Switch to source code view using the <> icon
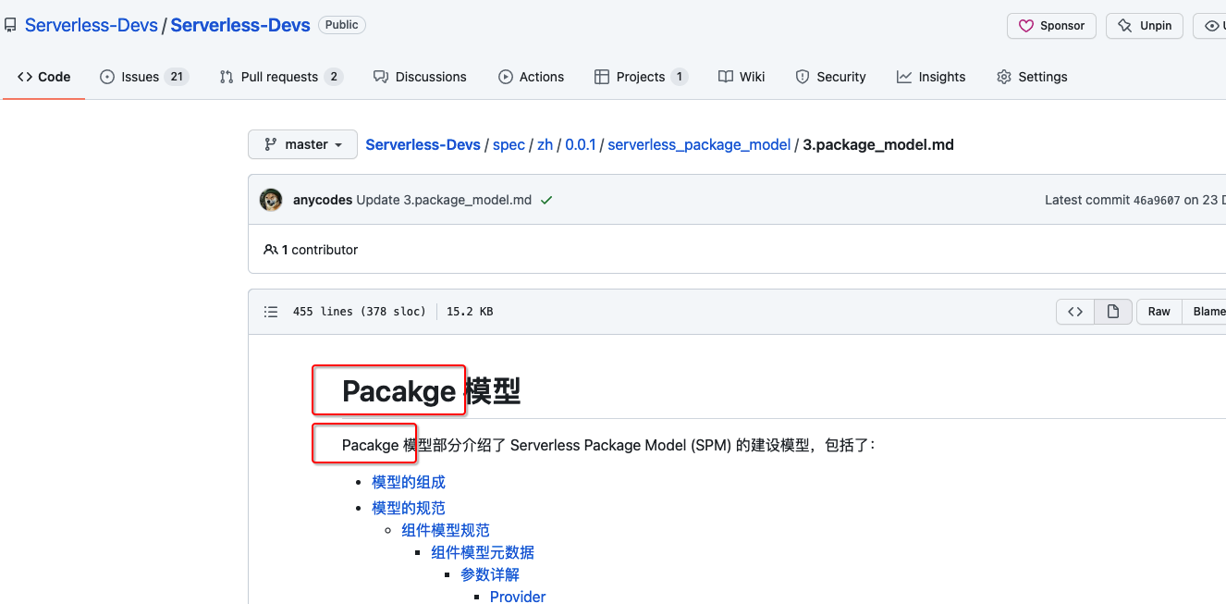The image size is (1226, 604). pos(1074,311)
